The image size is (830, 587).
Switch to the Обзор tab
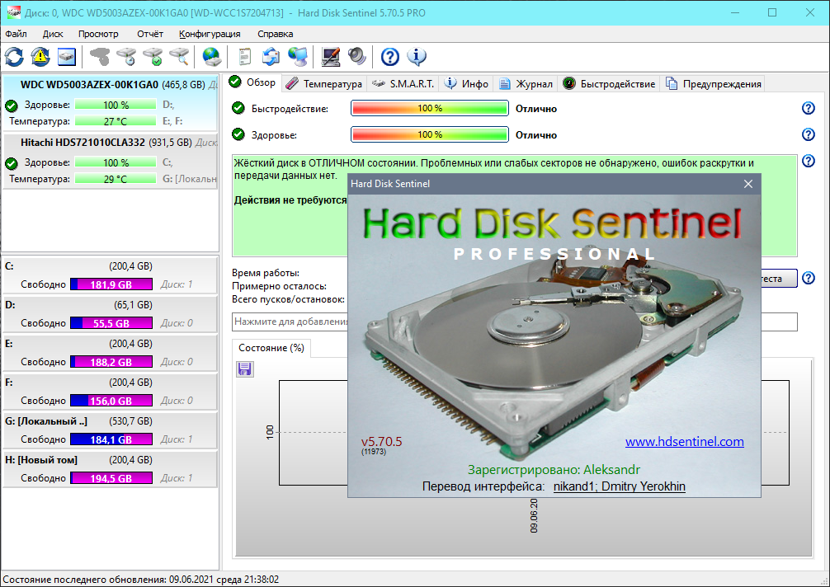pos(253,82)
